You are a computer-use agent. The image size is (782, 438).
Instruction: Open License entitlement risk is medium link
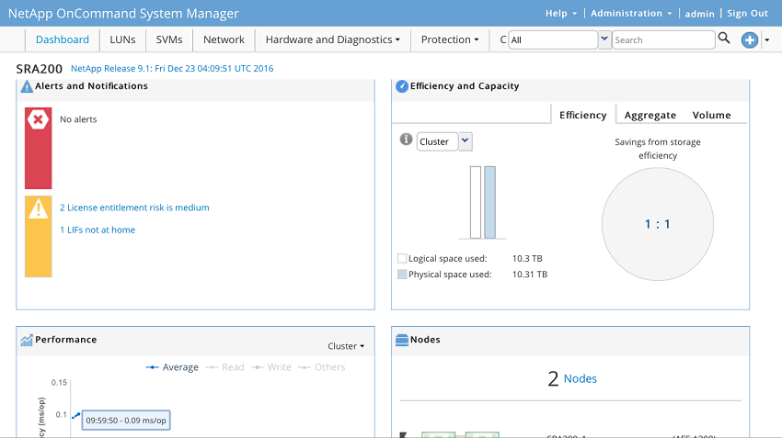134,208
